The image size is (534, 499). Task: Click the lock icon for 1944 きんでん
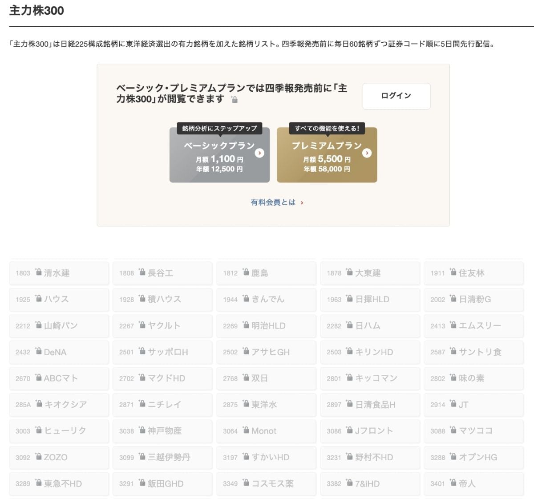pos(246,298)
